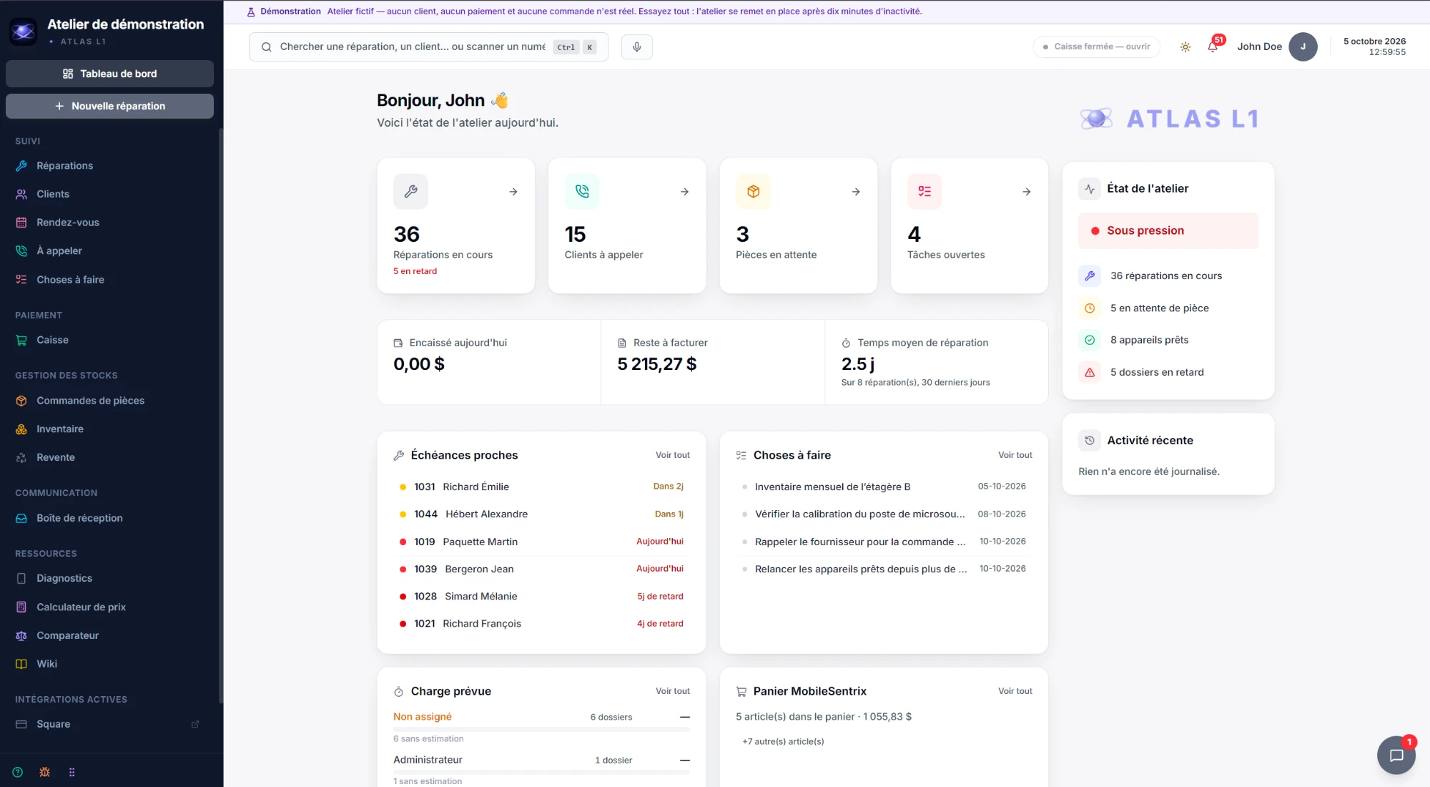This screenshot has width=1430, height=787.
Task: Click 5 dossiers en retard status row
Action: (x=1168, y=372)
